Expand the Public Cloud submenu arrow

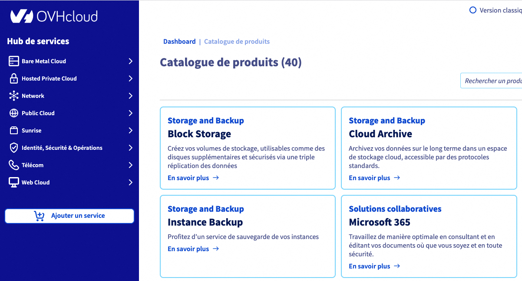click(130, 113)
